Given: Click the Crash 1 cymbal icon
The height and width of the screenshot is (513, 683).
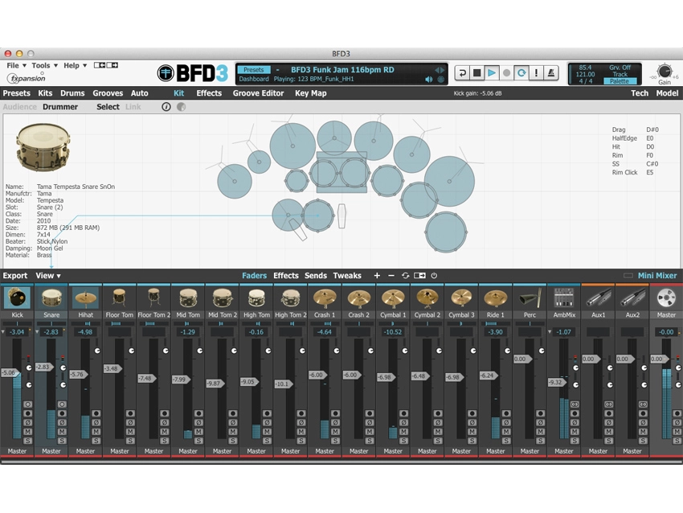Looking at the screenshot, I should [x=325, y=298].
